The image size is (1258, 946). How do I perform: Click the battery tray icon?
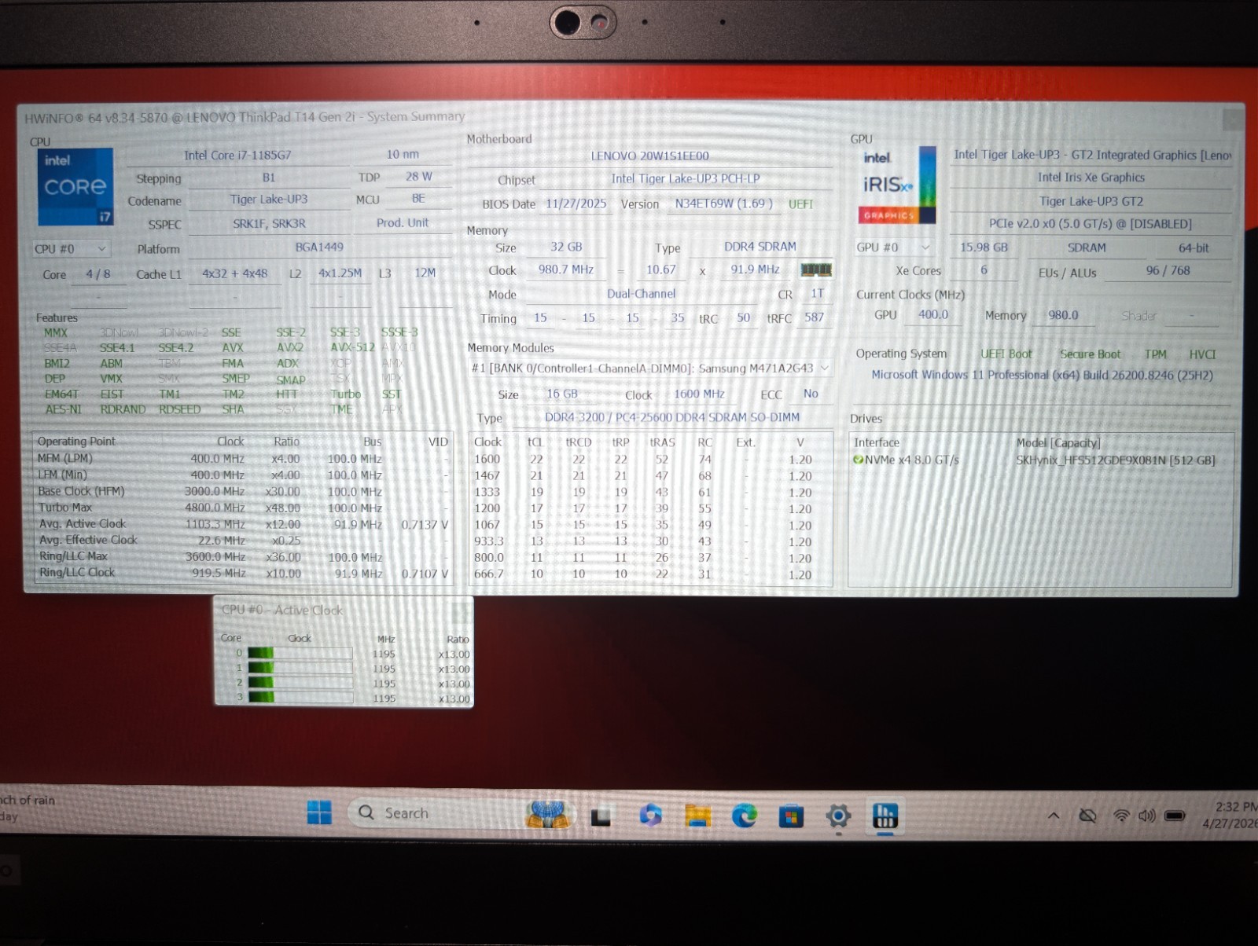point(1175,816)
